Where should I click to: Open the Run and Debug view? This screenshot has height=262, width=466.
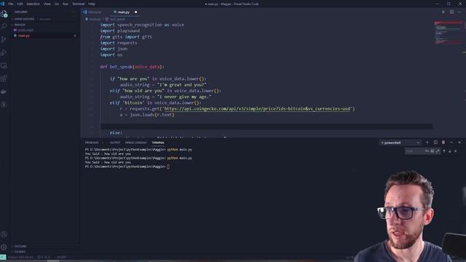coord(4,52)
